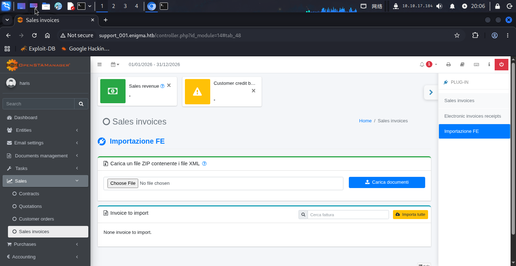Click the Choose File button
The image size is (516, 266).
pyautogui.click(x=123, y=183)
